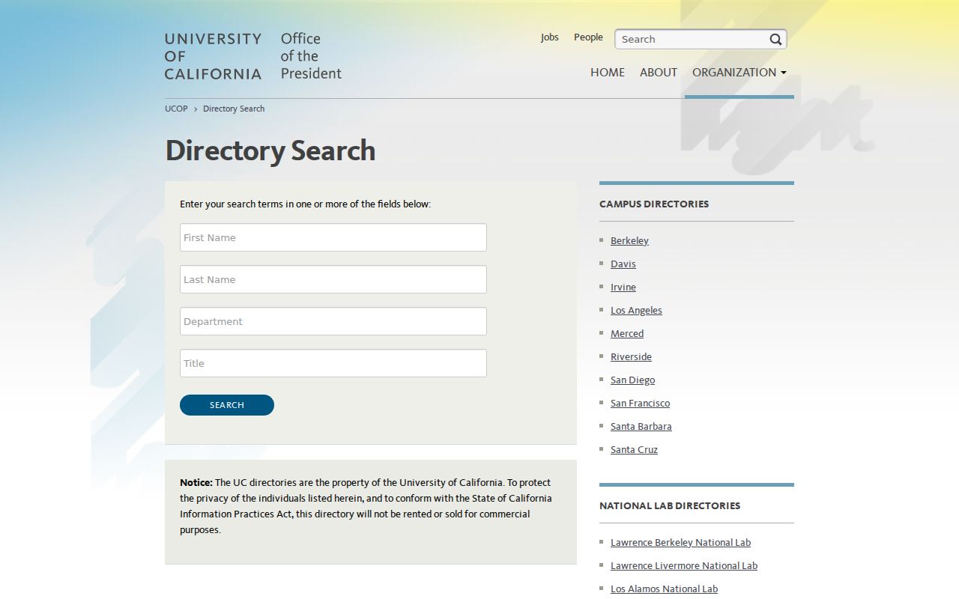This screenshot has height=599, width=959.
Task: Open the San Diego campus directory
Action: 632,380
